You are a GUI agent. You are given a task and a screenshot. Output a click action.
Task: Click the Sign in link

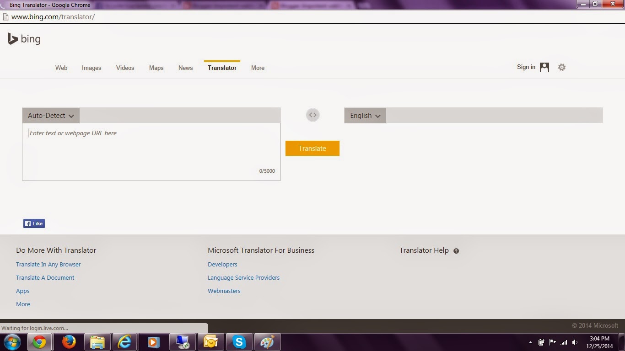[526, 67]
